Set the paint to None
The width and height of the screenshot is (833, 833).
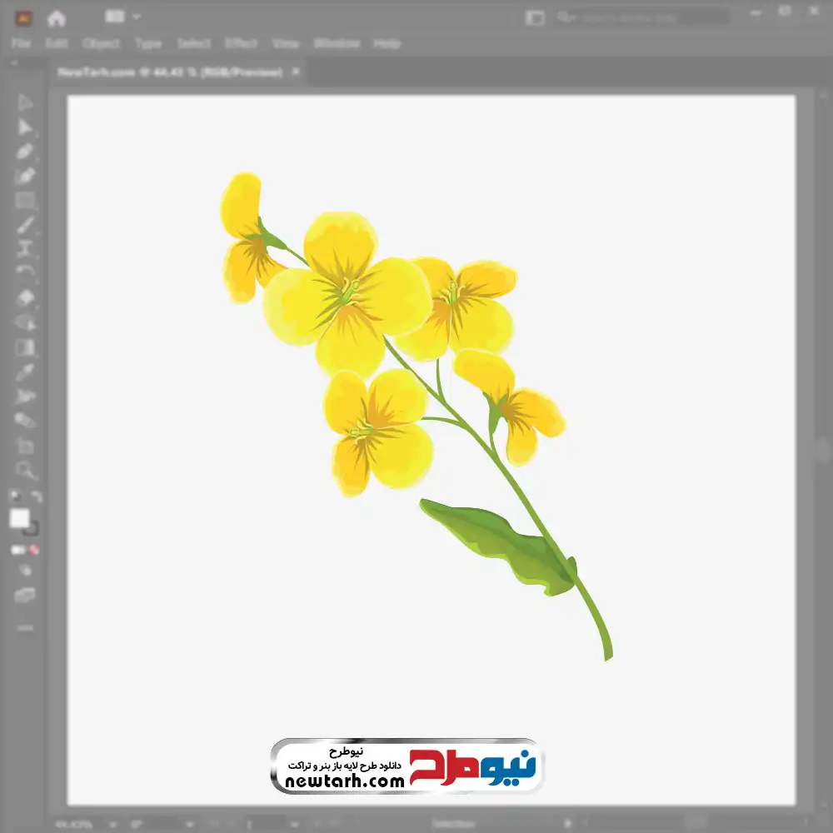35,550
